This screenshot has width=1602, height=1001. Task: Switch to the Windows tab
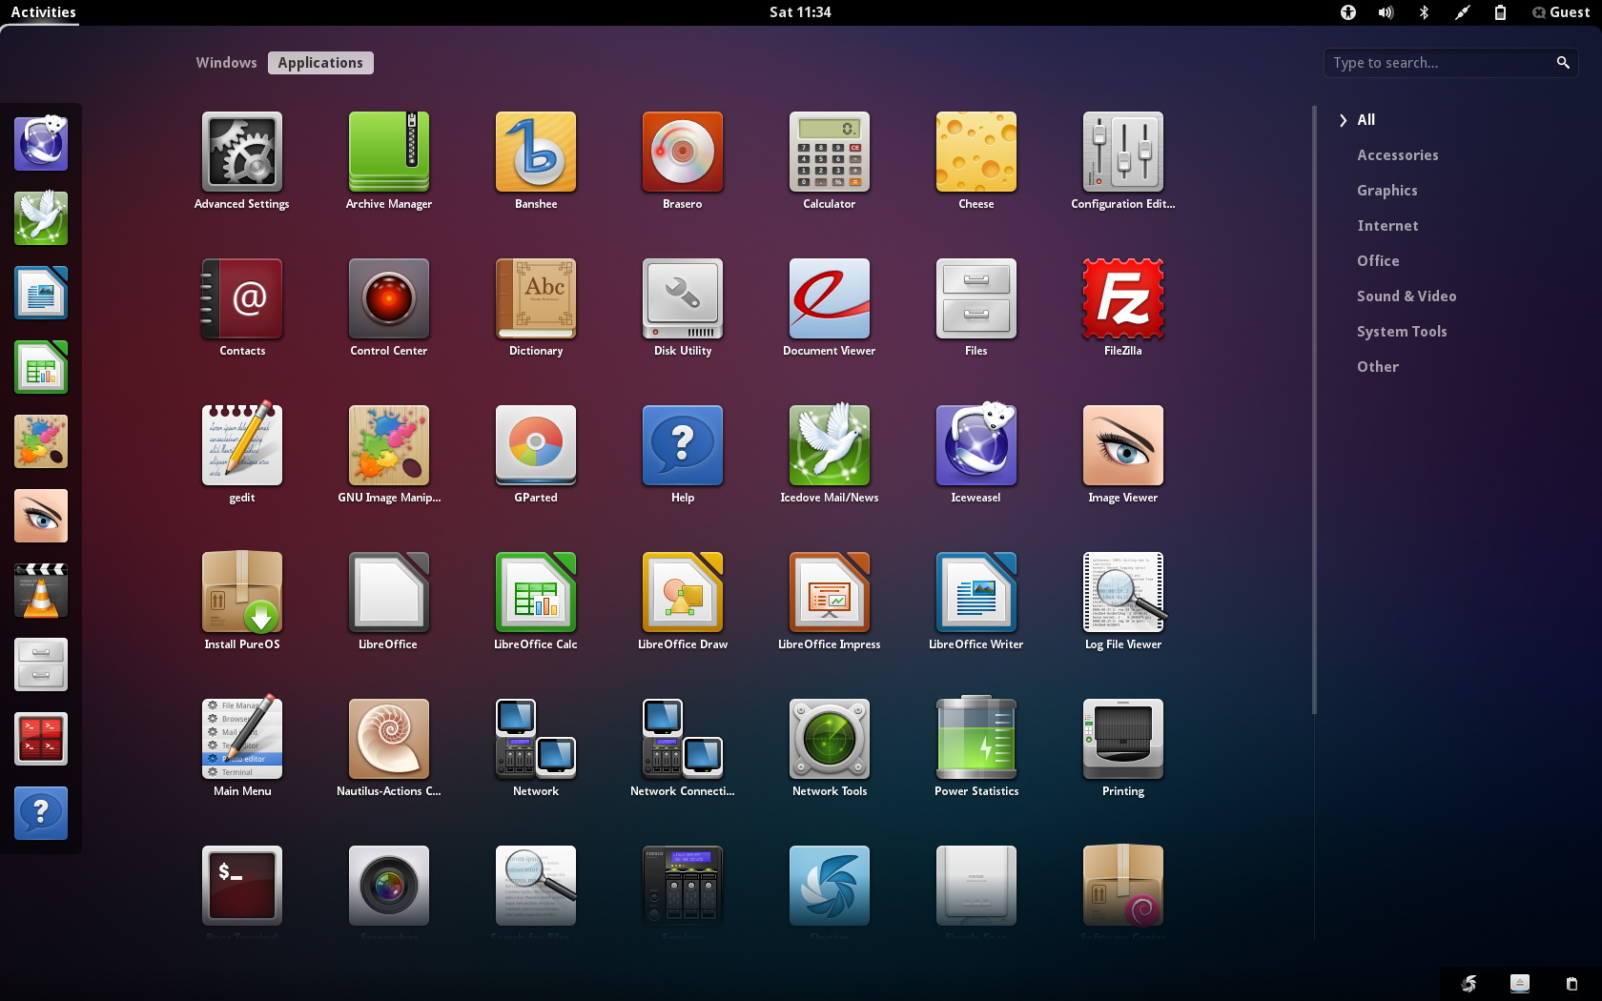226,63
